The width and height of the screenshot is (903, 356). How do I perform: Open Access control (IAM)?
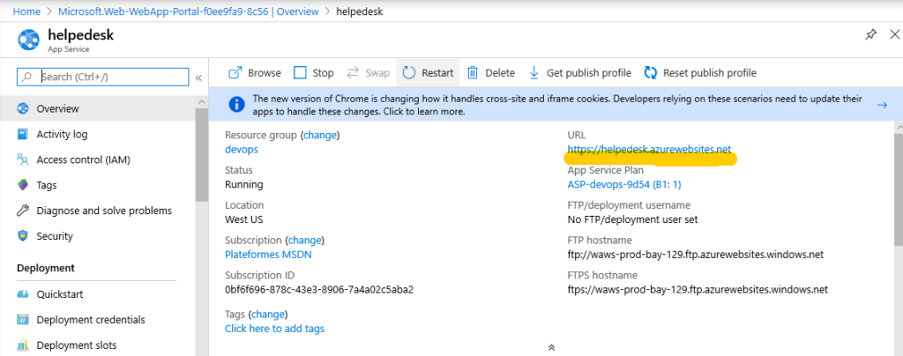coord(98,159)
